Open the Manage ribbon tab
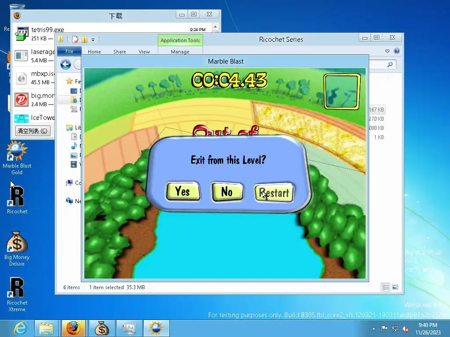The height and width of the screenshot is (337, 450). (180, 52)
